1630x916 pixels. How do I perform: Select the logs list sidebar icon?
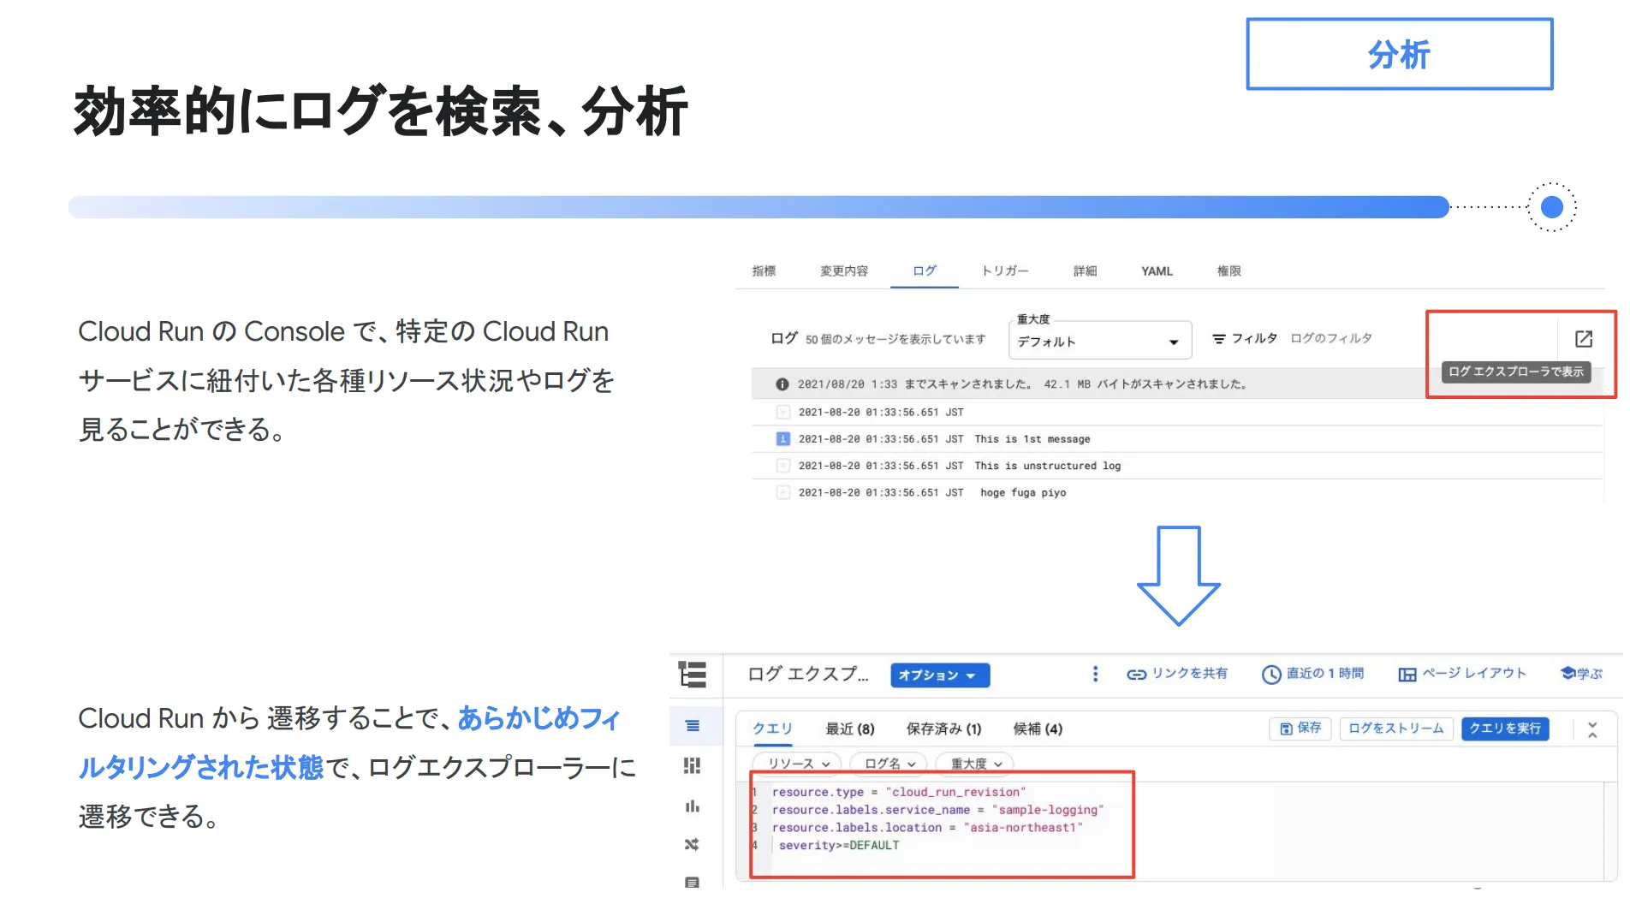tap(693, 726)
